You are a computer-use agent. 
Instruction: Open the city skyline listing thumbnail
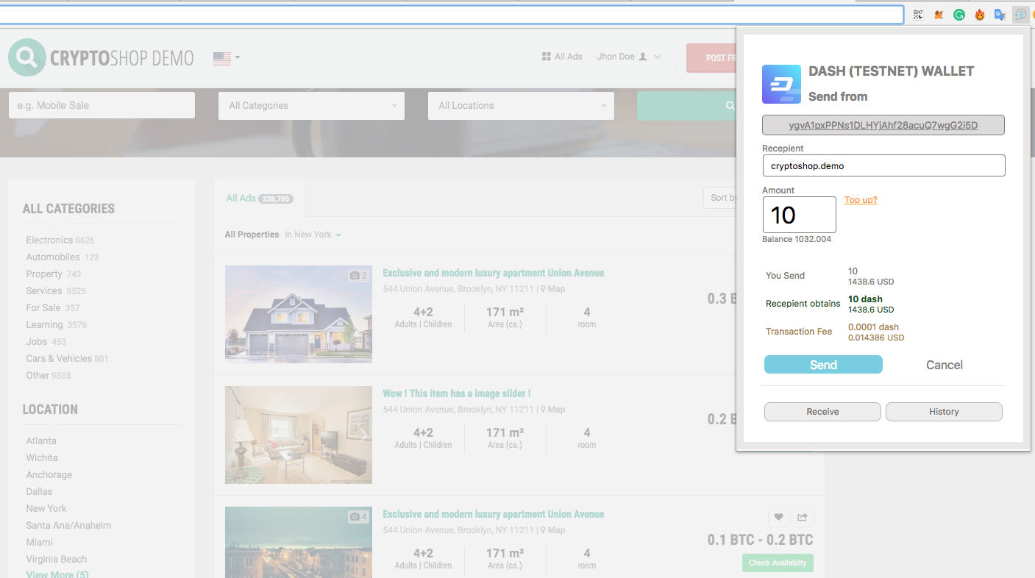299,542
